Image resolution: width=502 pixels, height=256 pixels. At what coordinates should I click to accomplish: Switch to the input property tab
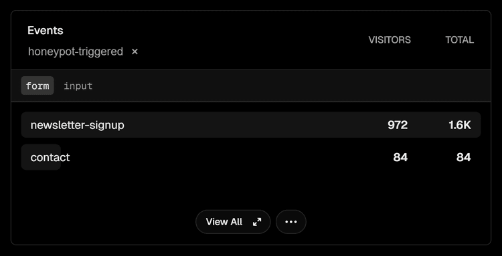78,86
